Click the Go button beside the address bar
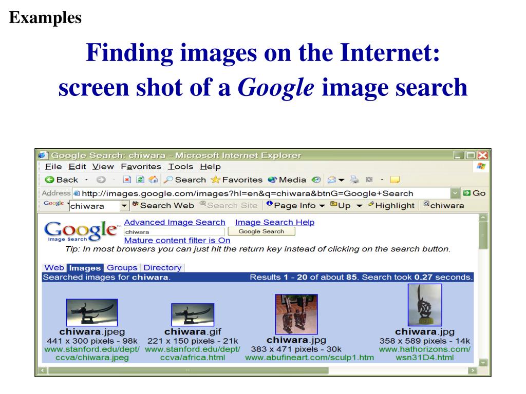 474,193
